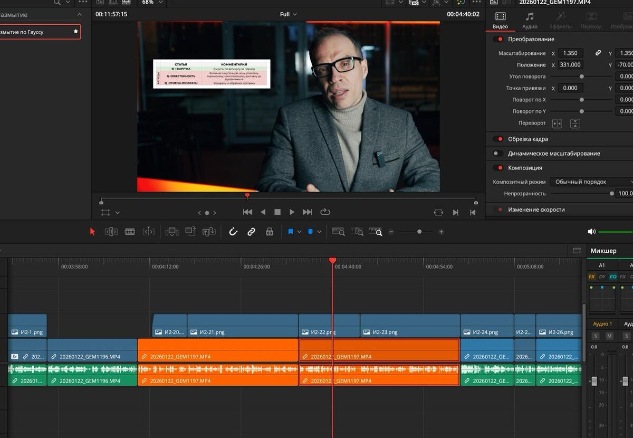This screenshot has height=438, width=633.
Task: Toggle linked selection chain icon
Action: tap(251, 231)
